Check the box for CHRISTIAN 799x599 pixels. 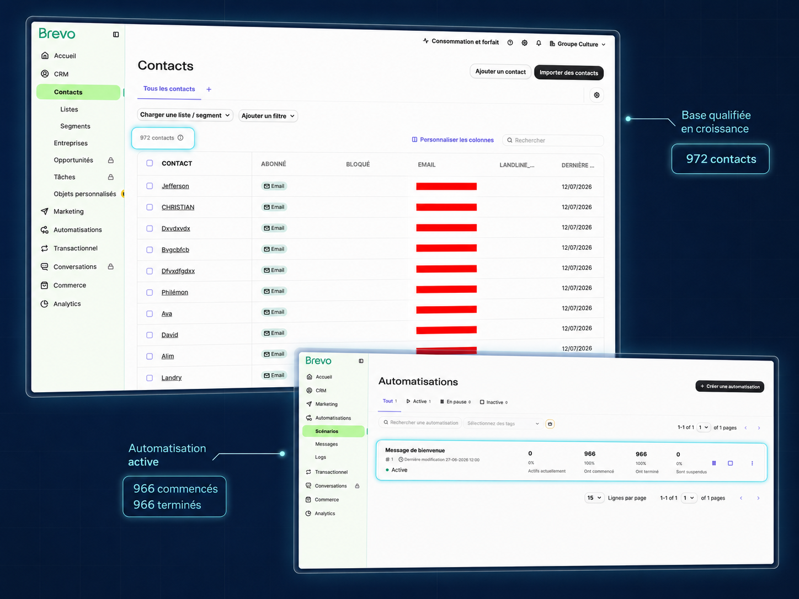coord(150,207)
